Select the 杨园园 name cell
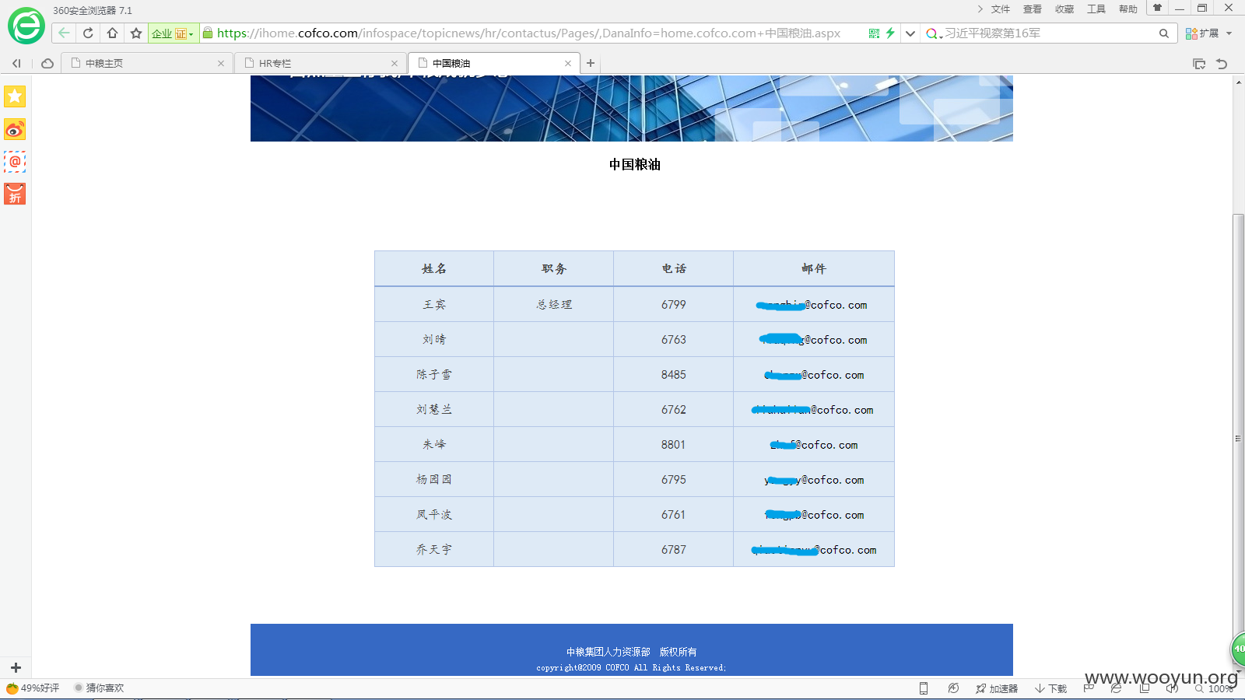The image size is (1245, 700). pyautogui.click(x=434, y=479)
